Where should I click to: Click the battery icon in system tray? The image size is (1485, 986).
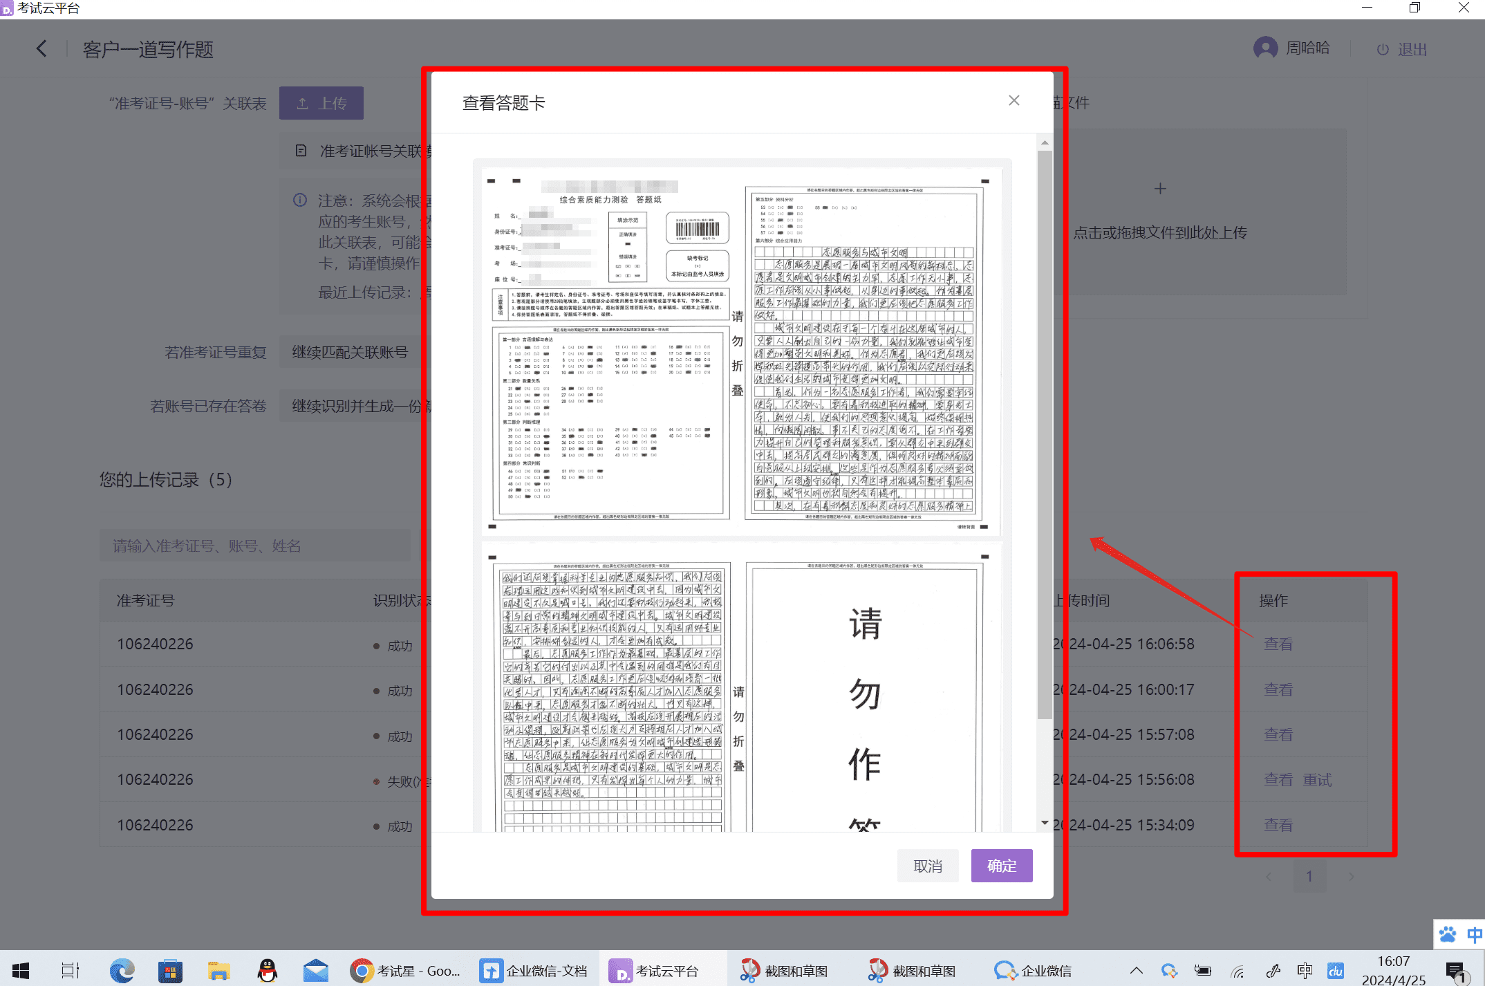1203,971
